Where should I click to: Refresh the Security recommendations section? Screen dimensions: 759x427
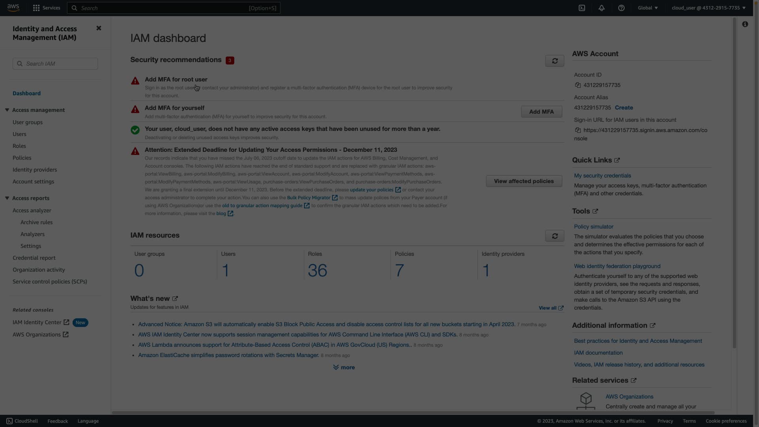point(555,61)
